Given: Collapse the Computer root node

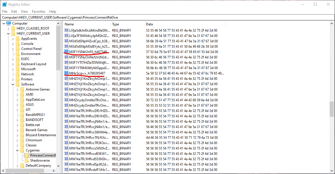Looking at the screenshot, I should point(4,23).
